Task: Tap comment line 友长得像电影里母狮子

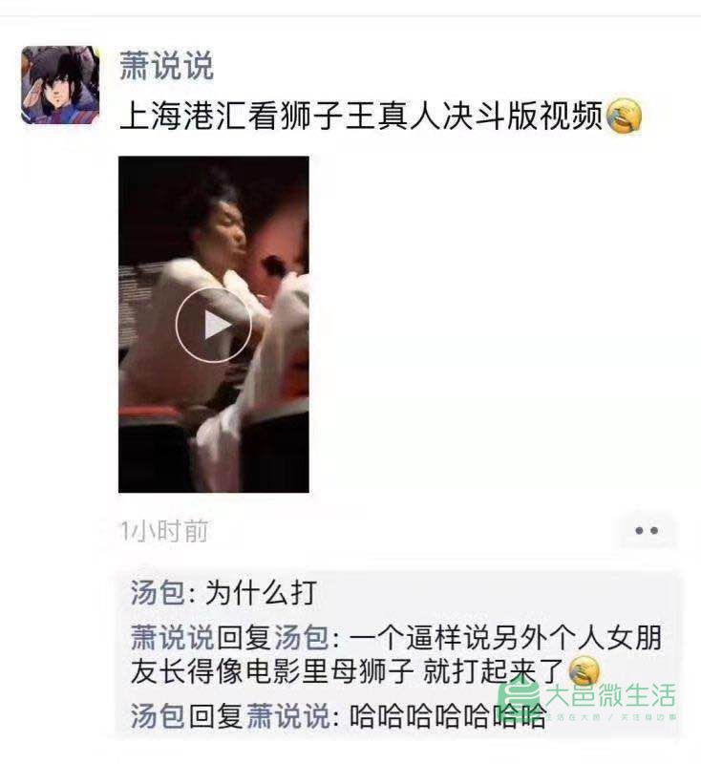Action: 272,671
